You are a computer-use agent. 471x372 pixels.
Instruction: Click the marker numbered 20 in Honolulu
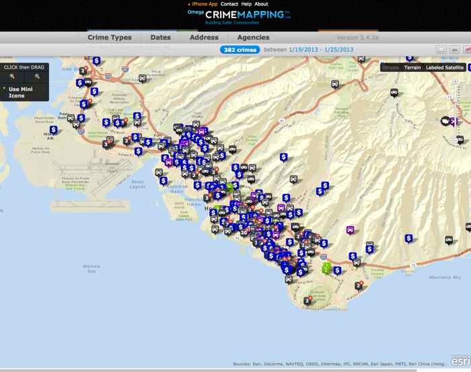(244, 233)
